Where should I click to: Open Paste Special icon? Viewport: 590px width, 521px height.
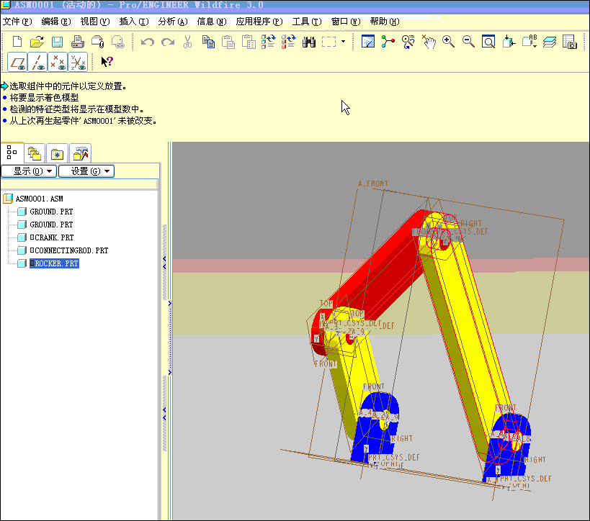[249, 42]
